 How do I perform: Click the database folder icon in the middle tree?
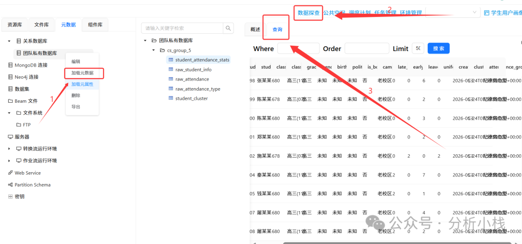tap(154, 41)
